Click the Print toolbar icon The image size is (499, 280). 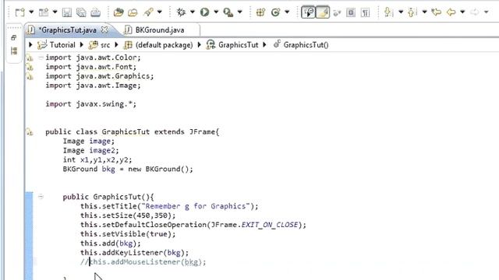95,12
